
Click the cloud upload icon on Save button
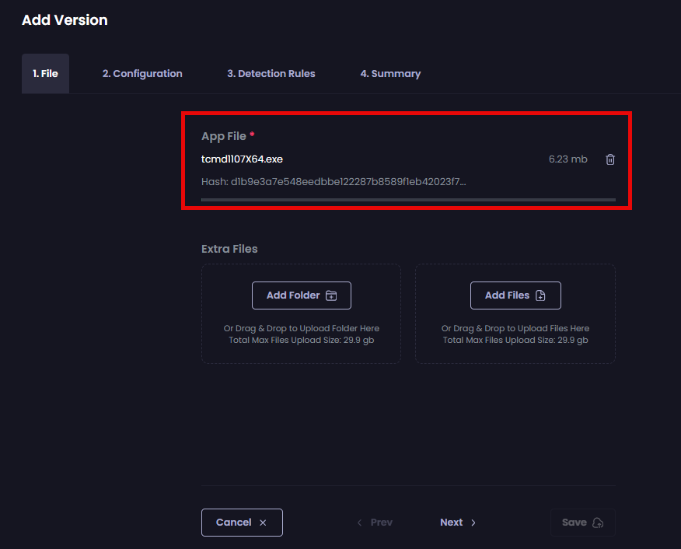(x=598, y=523)
